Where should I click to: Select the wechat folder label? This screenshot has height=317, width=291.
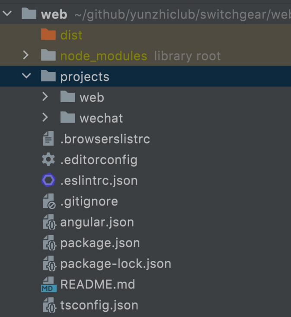pyautogui.click(x=101, y=118)
